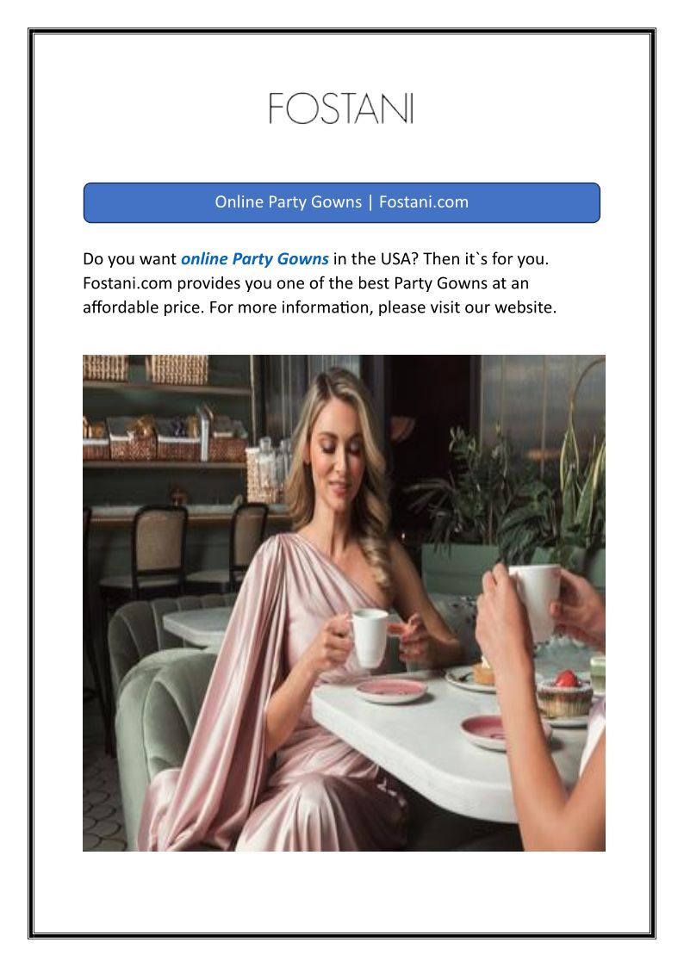Click the blue 'Online Party Gowns | Fostani.com' banner
The image size is (684, 967).
point(342,202)
